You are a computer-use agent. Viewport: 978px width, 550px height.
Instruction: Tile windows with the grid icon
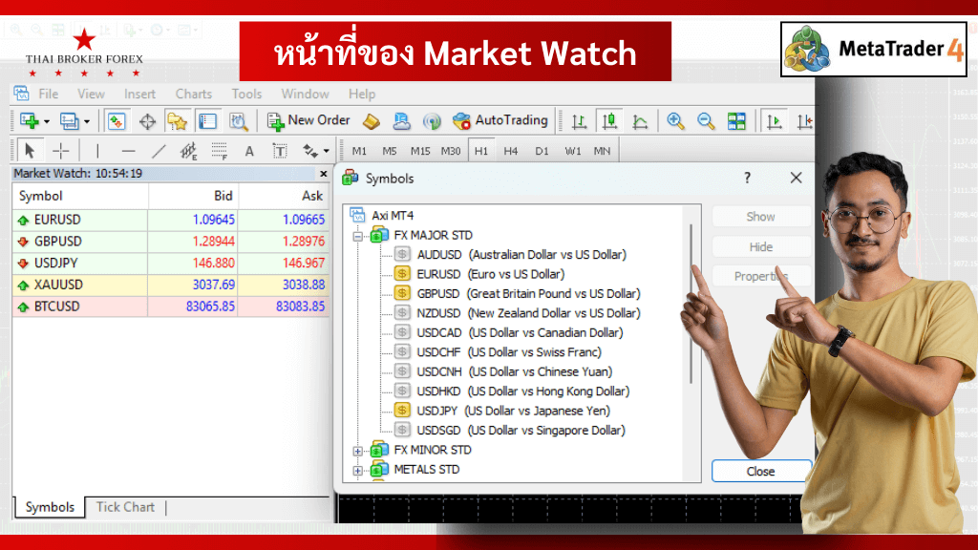click(736, 121)
